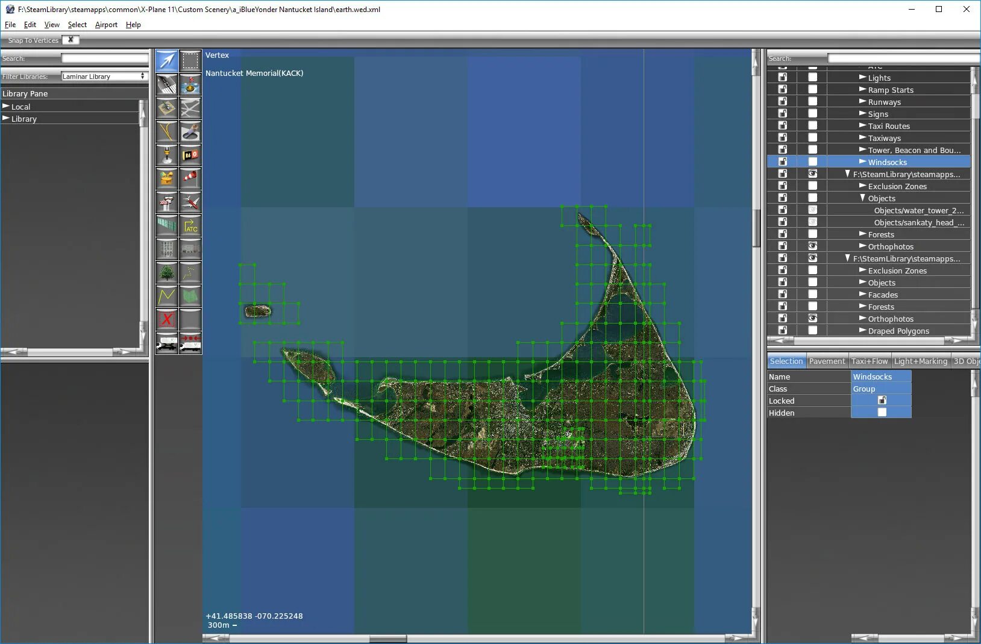Select the Truck Parking tool
Viewport: 981px width, 644px height.
(x=167, y=343)
